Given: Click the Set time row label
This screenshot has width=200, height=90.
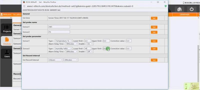Looking at the screenshot, I should click(26, 18).
